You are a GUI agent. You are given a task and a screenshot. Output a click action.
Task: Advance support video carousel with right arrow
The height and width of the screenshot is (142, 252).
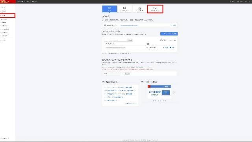pyautogui.click(x=174, y=92)
